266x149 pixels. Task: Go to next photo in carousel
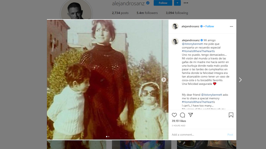click(164, 80)
